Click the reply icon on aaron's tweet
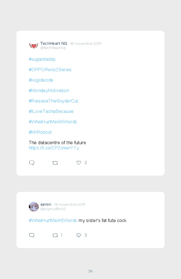The image size is (181, 279). click(x=32, y=235)
